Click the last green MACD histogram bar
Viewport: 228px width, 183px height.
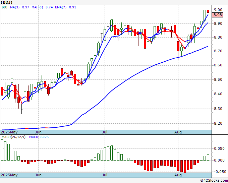point(208,157)
